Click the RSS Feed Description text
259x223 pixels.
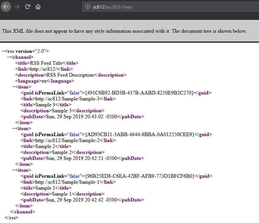pyautogui.click(x=70, y=75)
